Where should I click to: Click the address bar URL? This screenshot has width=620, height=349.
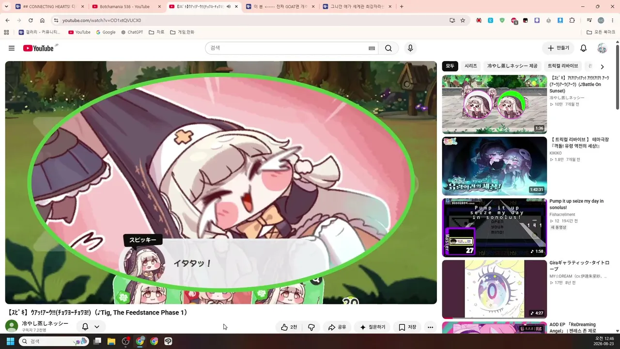click(x=102, y=20)
